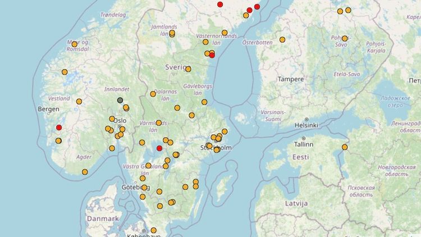Click the Tallinn city label
Screen dimensions: 421x237
tap(304, 144)
